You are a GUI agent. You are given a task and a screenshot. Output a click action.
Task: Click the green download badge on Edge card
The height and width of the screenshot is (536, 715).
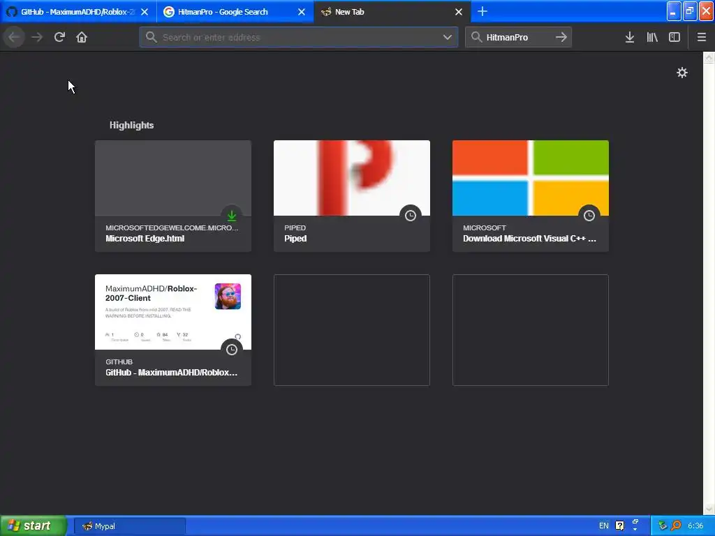click(x=232, y=216)
